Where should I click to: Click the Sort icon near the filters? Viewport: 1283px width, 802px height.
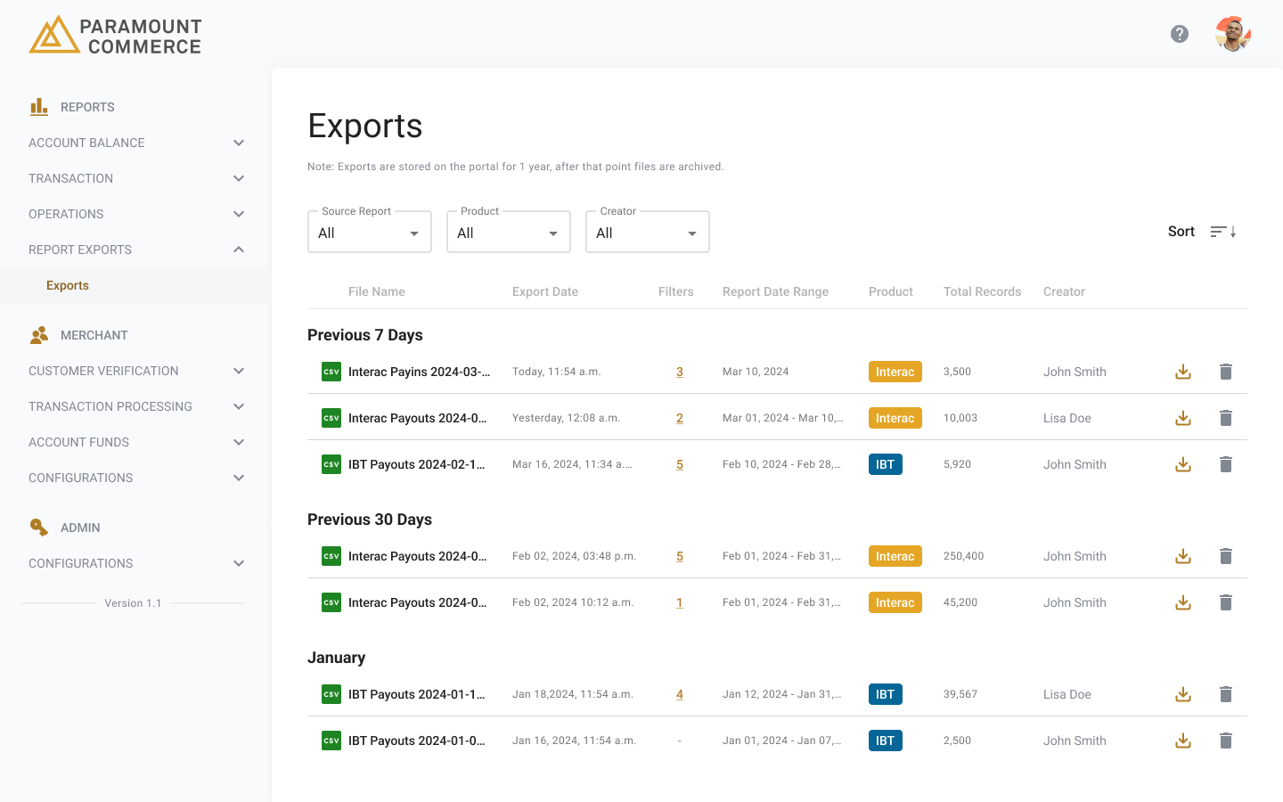(1222, 231)
